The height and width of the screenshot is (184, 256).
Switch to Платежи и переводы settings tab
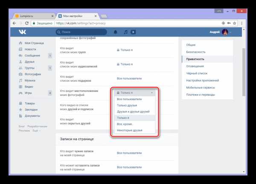[207, 95]
